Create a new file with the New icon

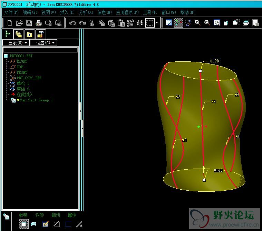[x=10, y=23]
